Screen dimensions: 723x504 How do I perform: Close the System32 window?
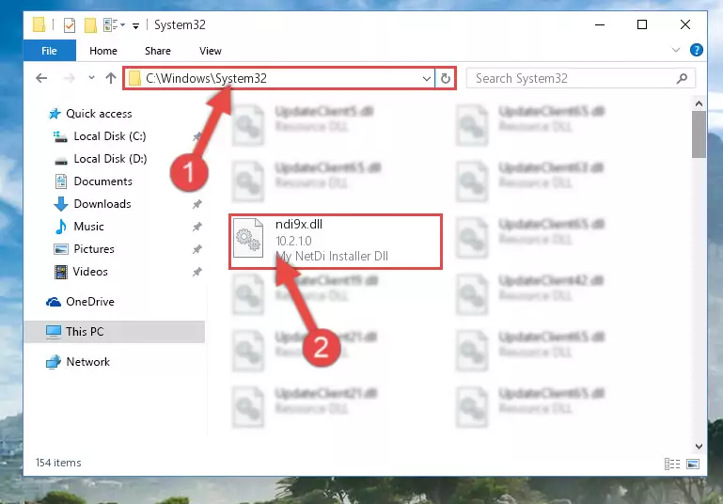pyautogui.click(x=685, y=24)
